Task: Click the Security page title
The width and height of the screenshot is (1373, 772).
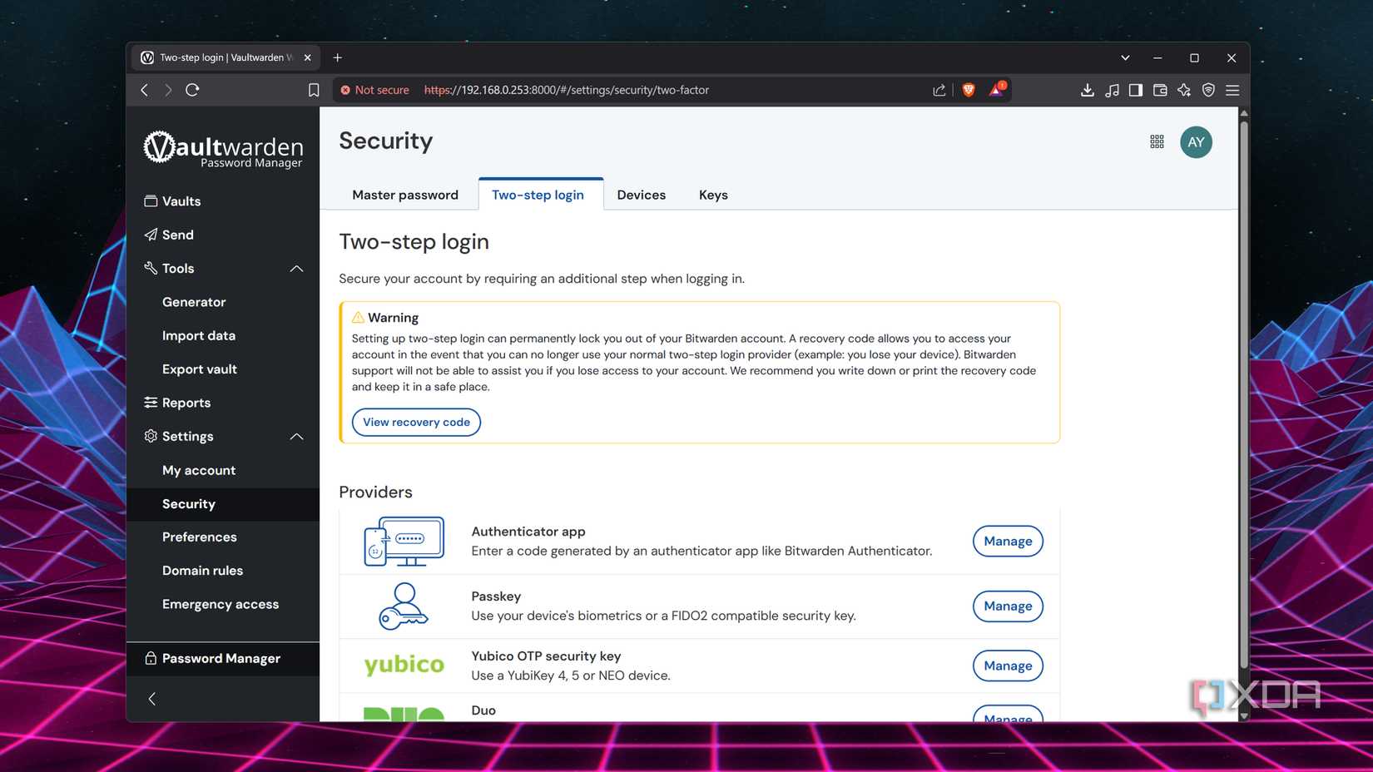Action: point(386,141)
